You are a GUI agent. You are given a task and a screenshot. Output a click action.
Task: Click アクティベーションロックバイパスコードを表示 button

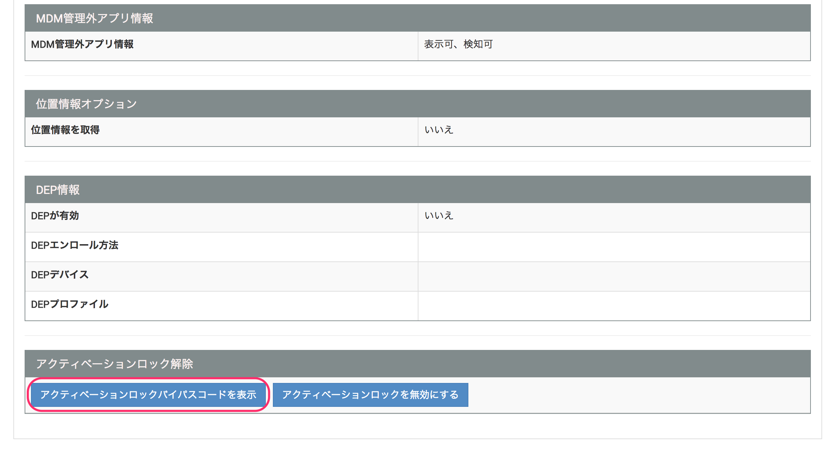[x=148, y=395]
